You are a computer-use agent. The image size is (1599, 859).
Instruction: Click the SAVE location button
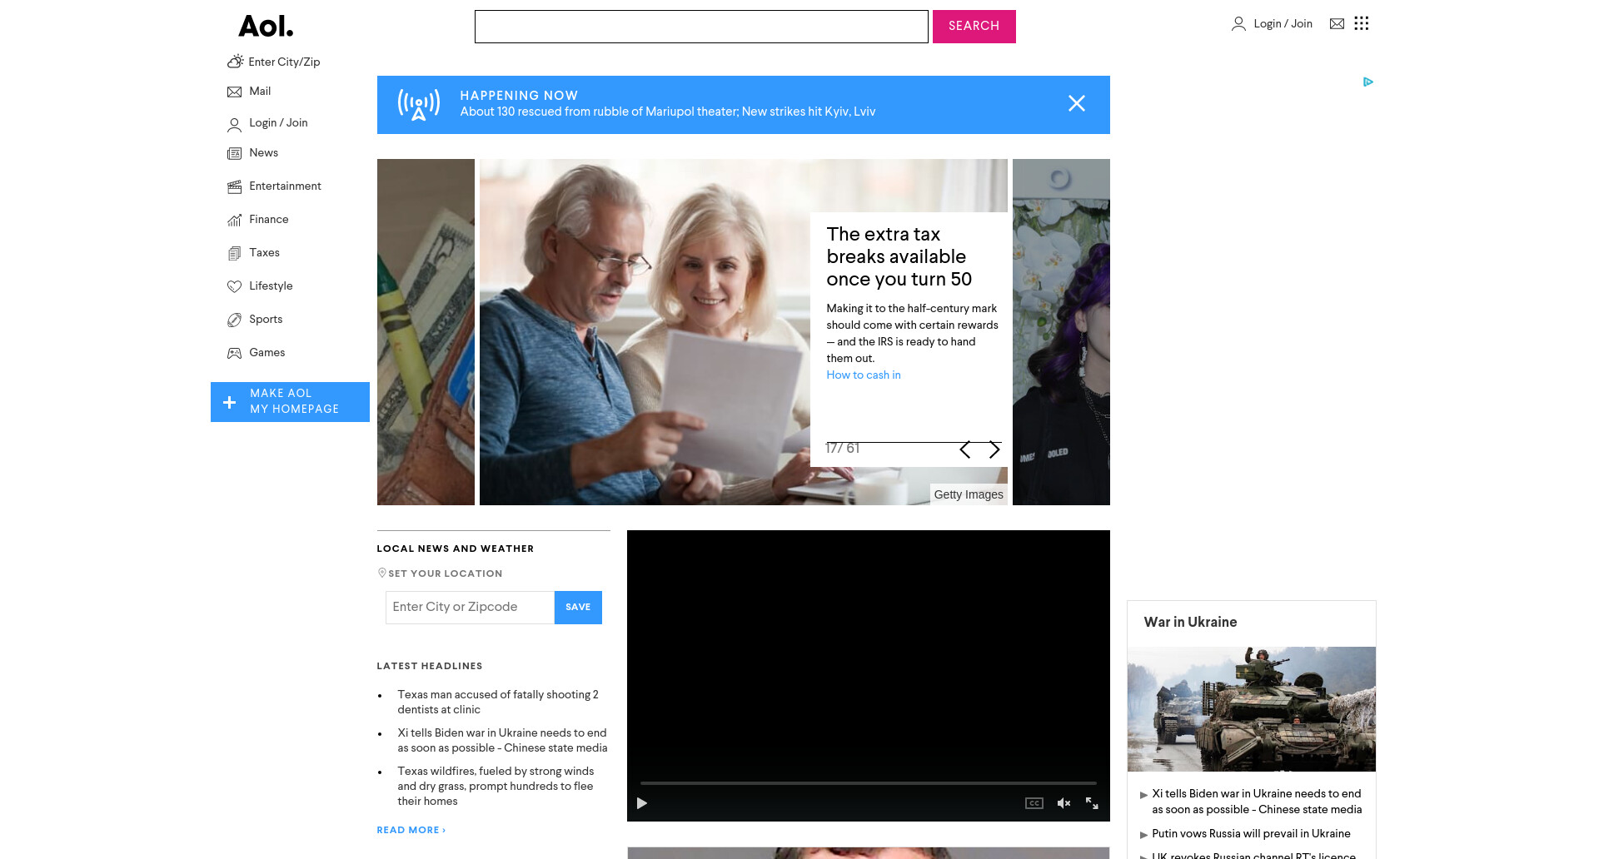click(578, 608)
